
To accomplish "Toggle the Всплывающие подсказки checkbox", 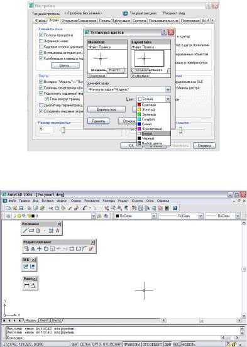I will tap(41, 53).
